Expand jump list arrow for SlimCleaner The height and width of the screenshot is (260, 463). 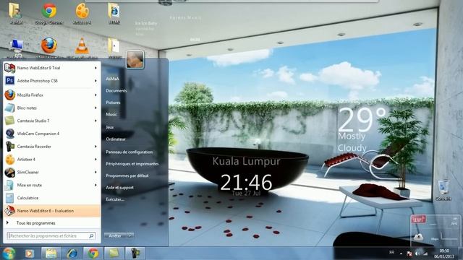coord(95,172)
